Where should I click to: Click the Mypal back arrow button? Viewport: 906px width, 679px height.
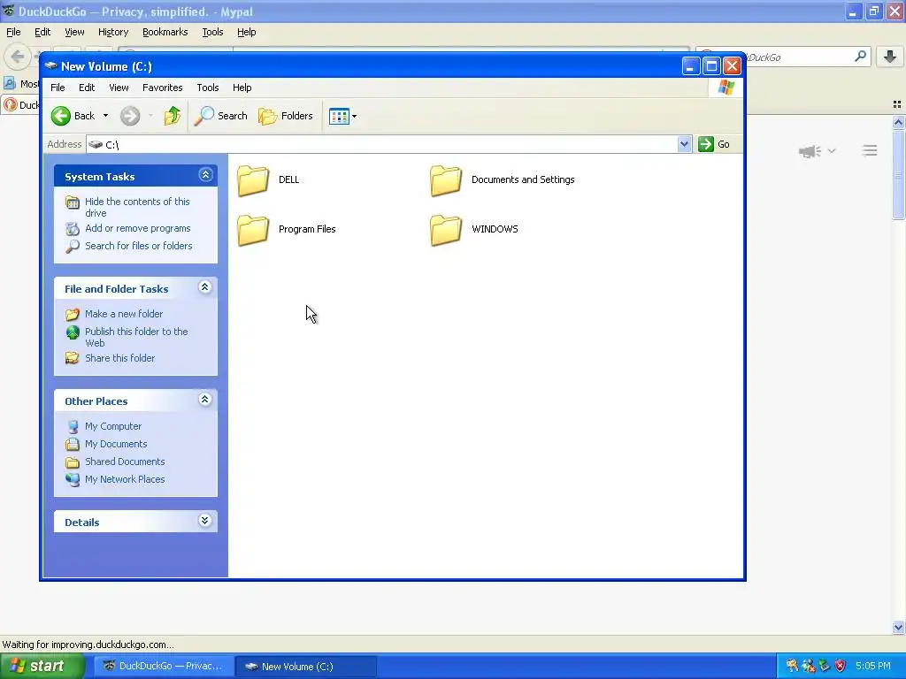pos(18,57)
